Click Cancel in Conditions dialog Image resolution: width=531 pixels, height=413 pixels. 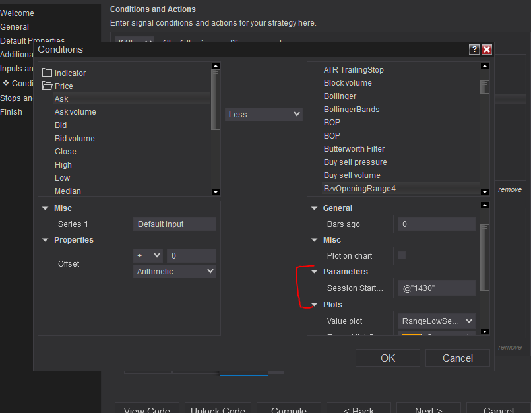(x=458, y=358)
